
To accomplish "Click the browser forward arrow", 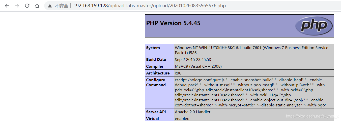I will [17, 6].
